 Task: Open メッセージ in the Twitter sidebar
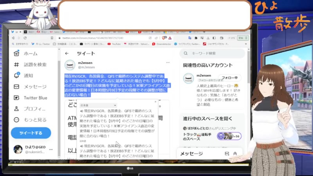click(x=30, y=87)
